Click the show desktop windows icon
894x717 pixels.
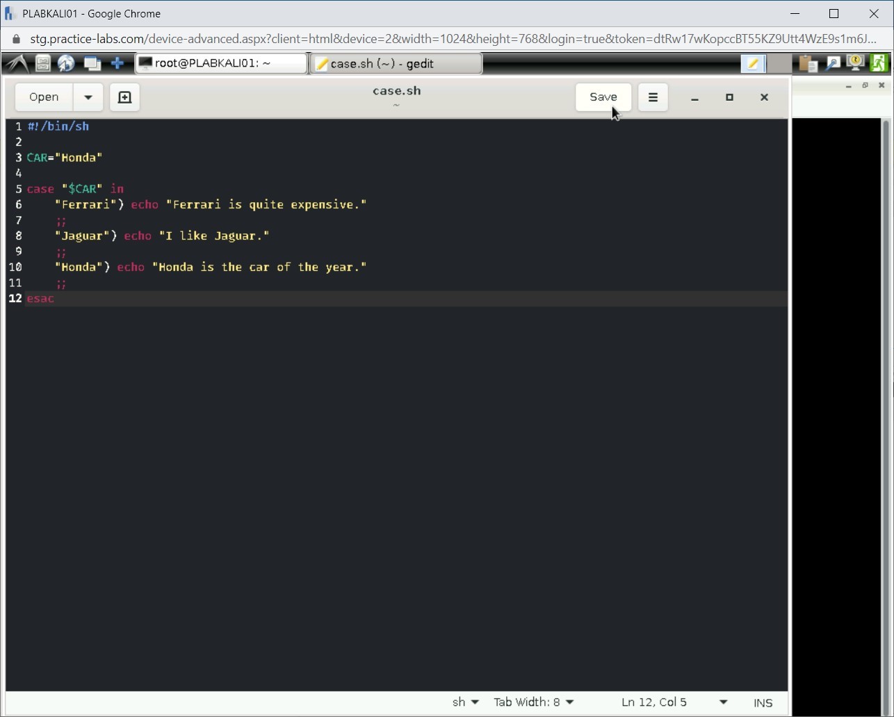92,63
